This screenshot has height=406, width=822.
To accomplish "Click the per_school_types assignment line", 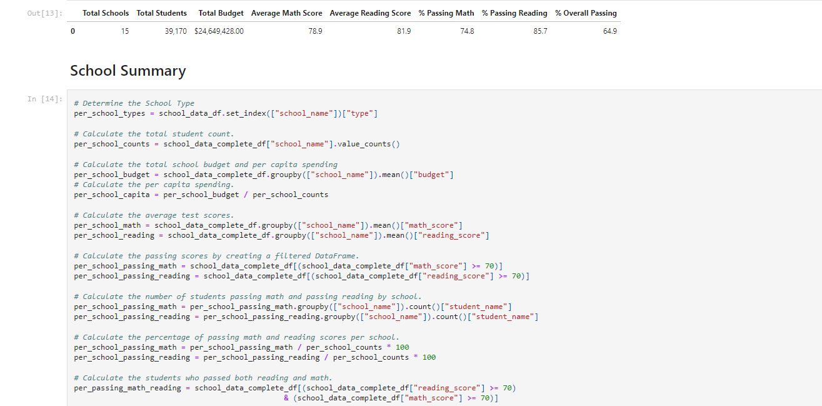I will pos(226,113).
